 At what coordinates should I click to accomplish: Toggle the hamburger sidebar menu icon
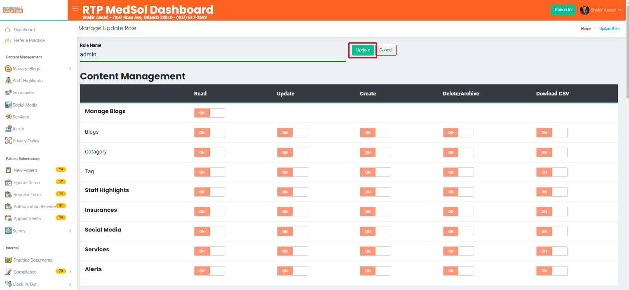(x=75, y=8)
